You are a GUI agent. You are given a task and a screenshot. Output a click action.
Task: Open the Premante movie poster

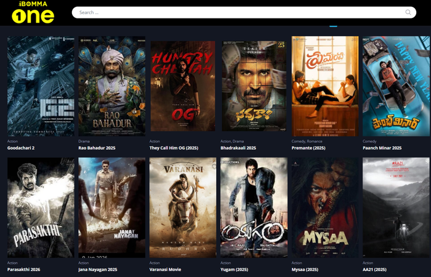coord(325,86)
